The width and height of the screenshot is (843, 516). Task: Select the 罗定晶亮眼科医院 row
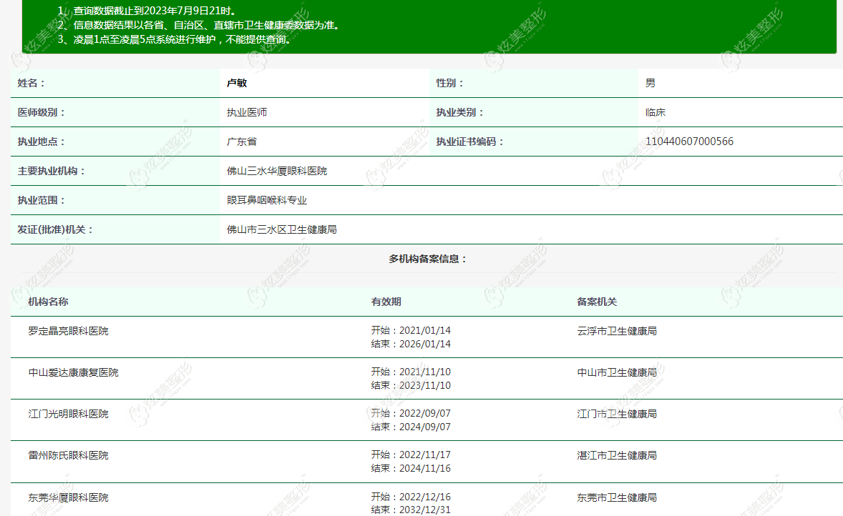click(x=427, y=337)
